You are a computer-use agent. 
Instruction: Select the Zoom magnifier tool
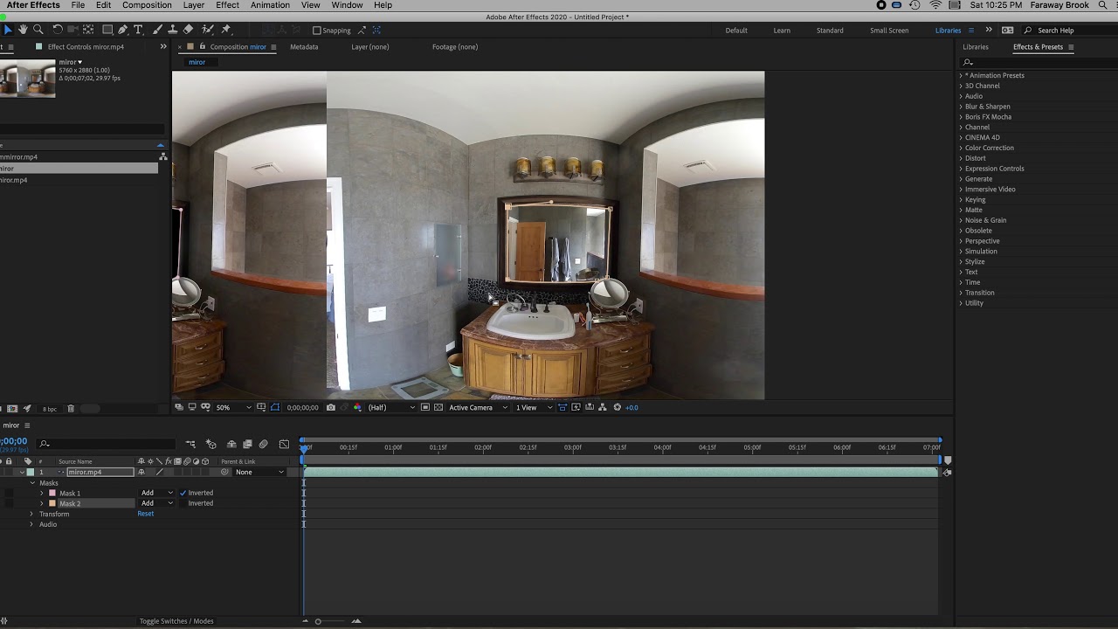pos(38,30)
